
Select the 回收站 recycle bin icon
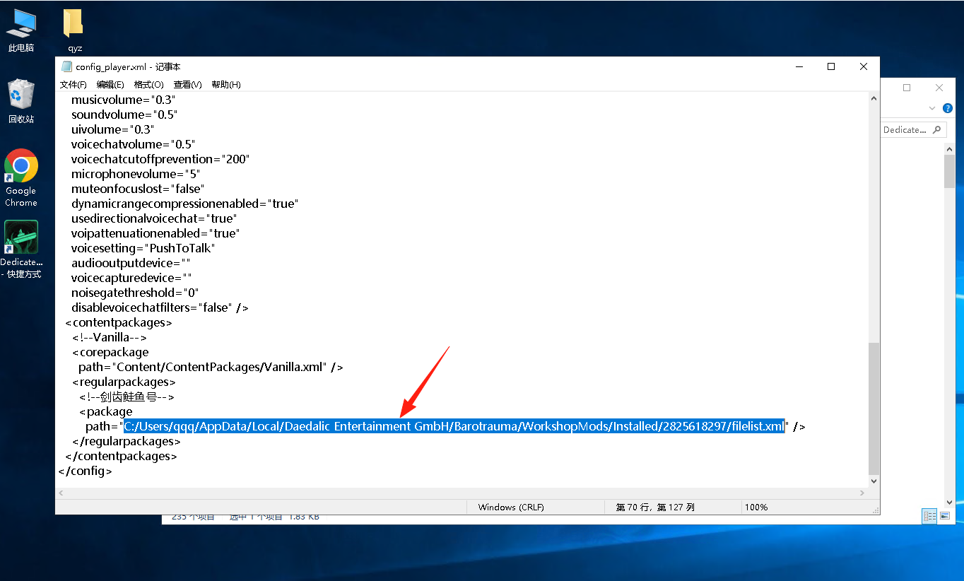coord(21,101)
